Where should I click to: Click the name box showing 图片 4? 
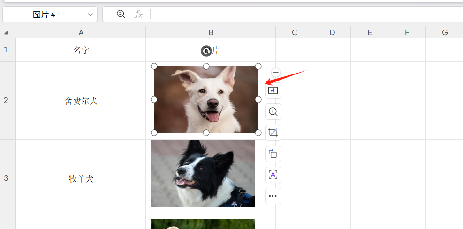point(44,15)
